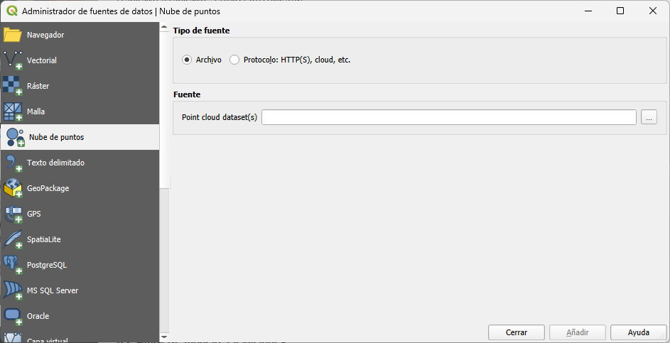This screenshot has width=670, height=343.
Task: Browse files with the ... button
Action: [x=649, y=117]
